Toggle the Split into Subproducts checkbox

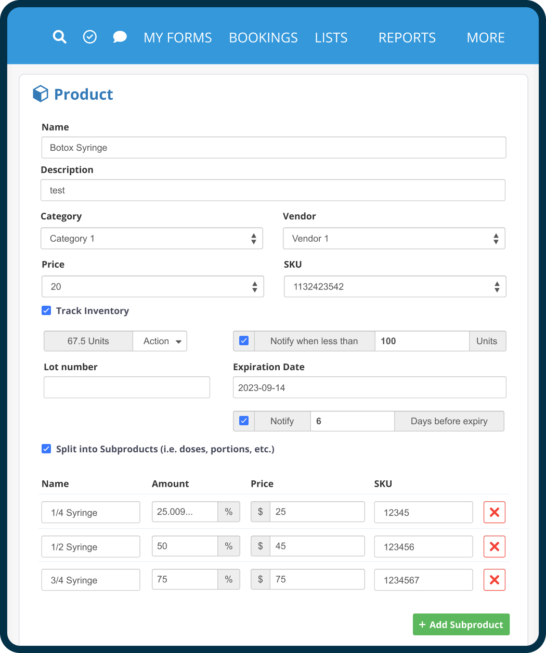(x=46, y=449)
